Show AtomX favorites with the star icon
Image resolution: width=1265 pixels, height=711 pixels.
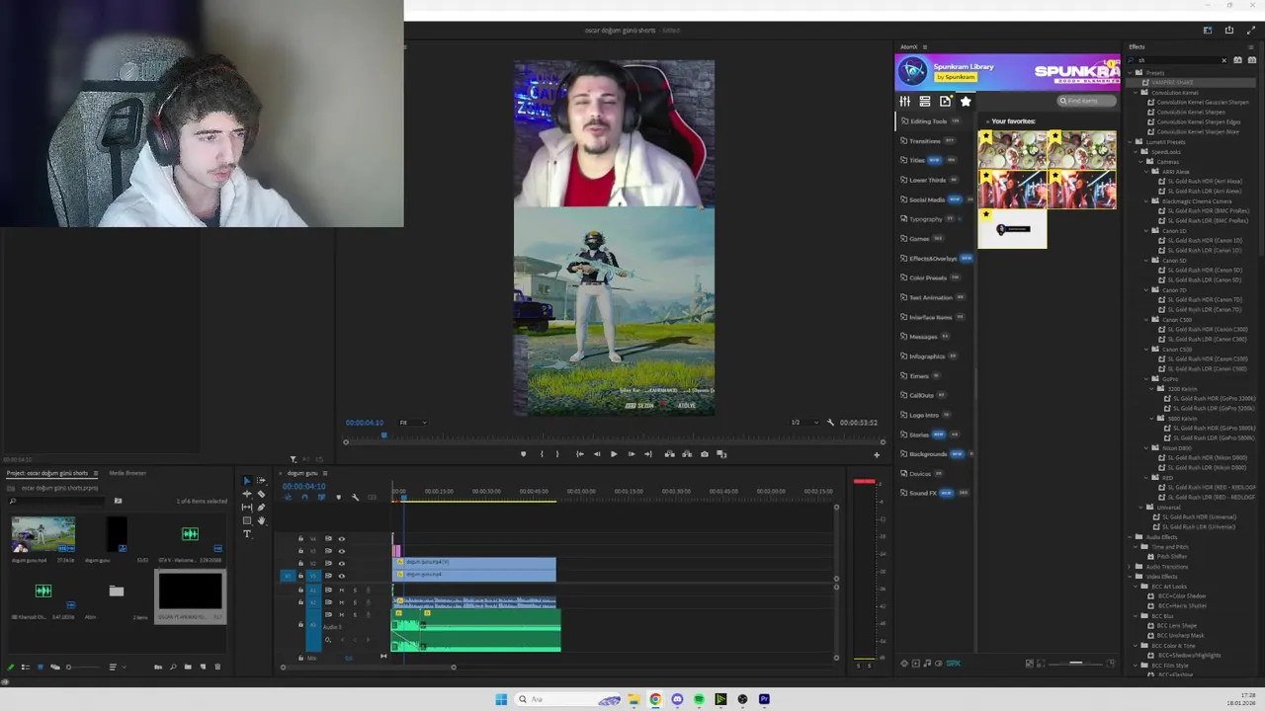[x=966, y=101]
